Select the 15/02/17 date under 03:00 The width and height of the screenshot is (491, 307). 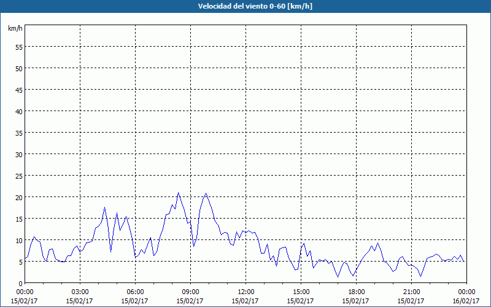[x=80, y=301]
